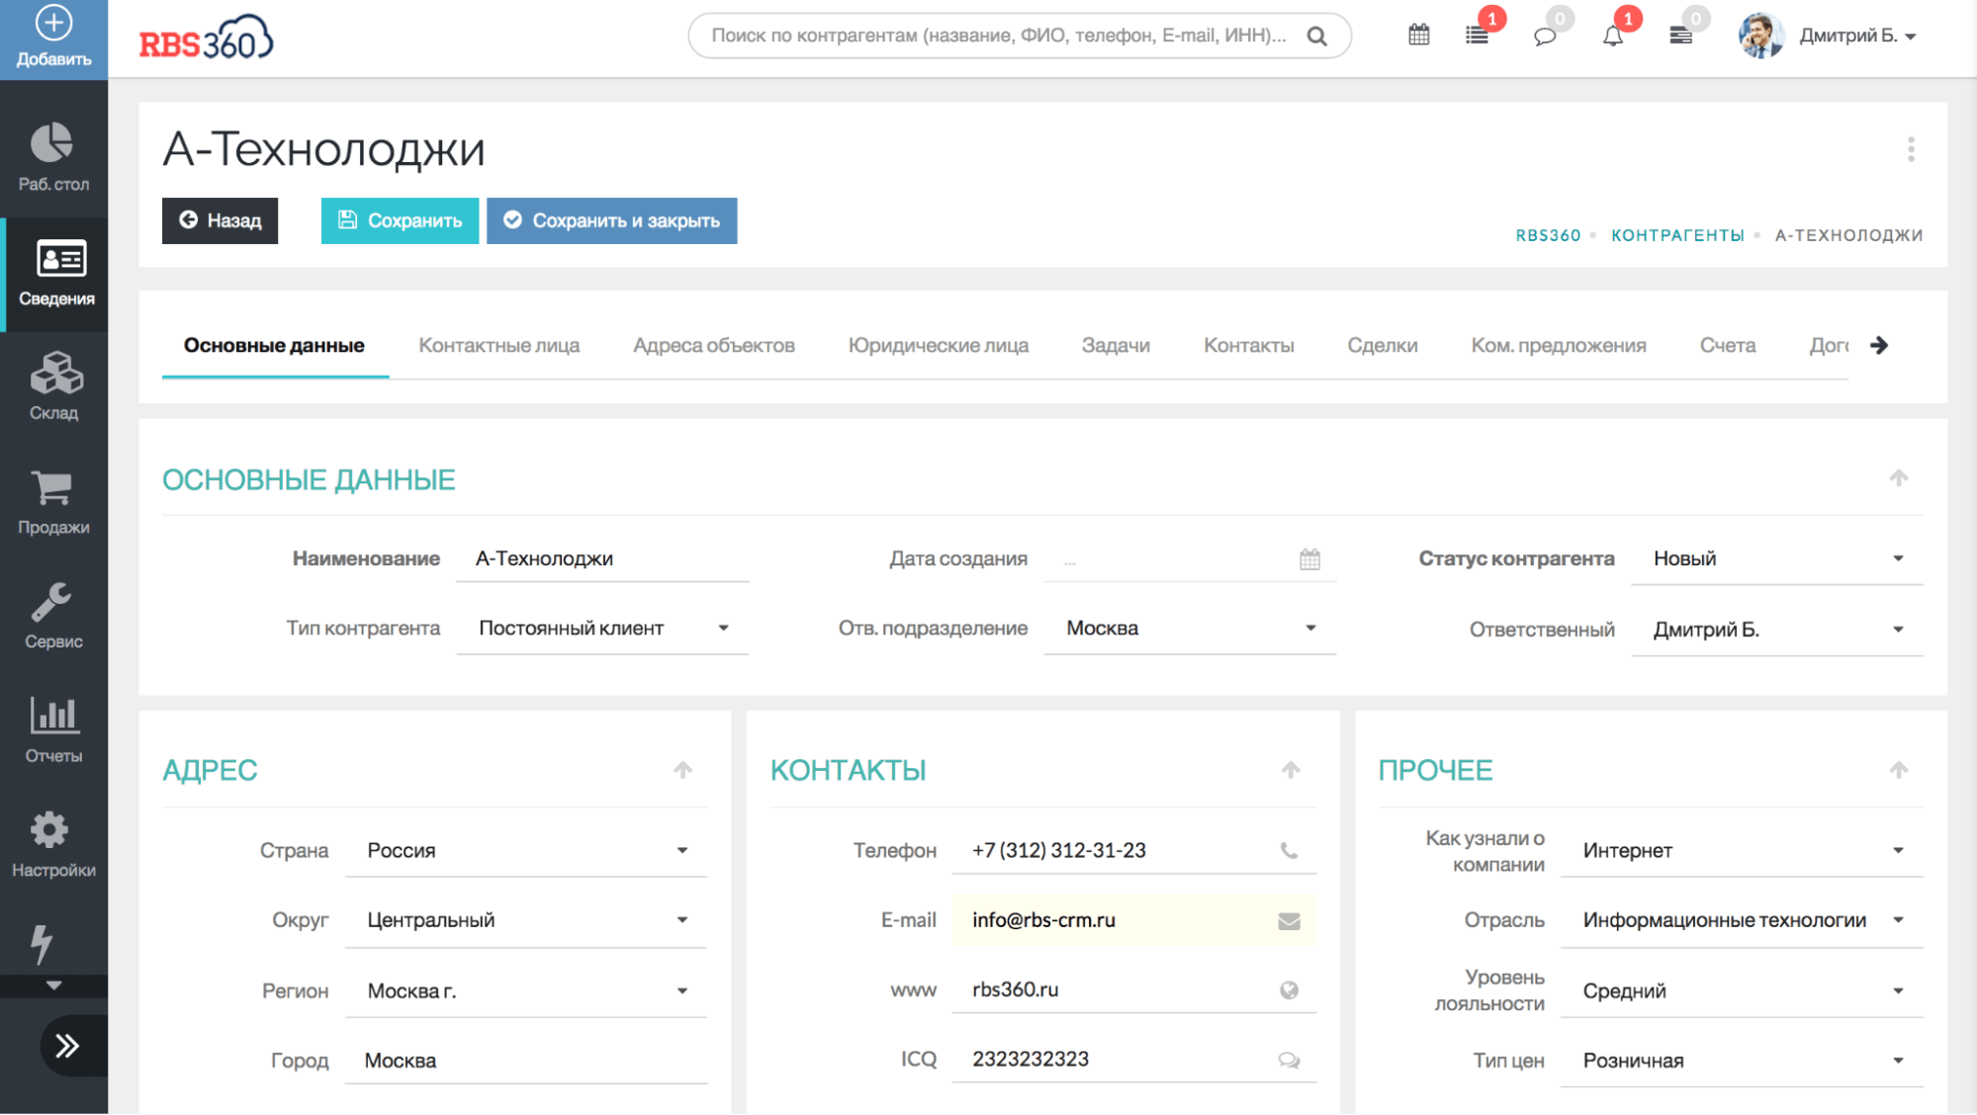Open the chat messages bubble icon

pos(1545,37)
